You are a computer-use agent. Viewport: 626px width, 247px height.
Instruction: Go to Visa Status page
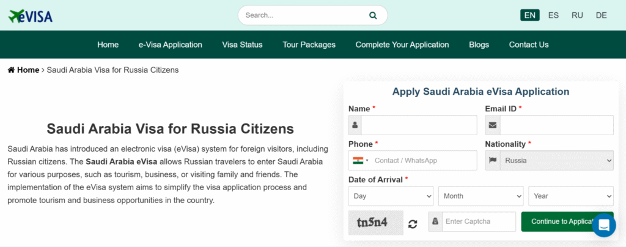click(242, 45)
